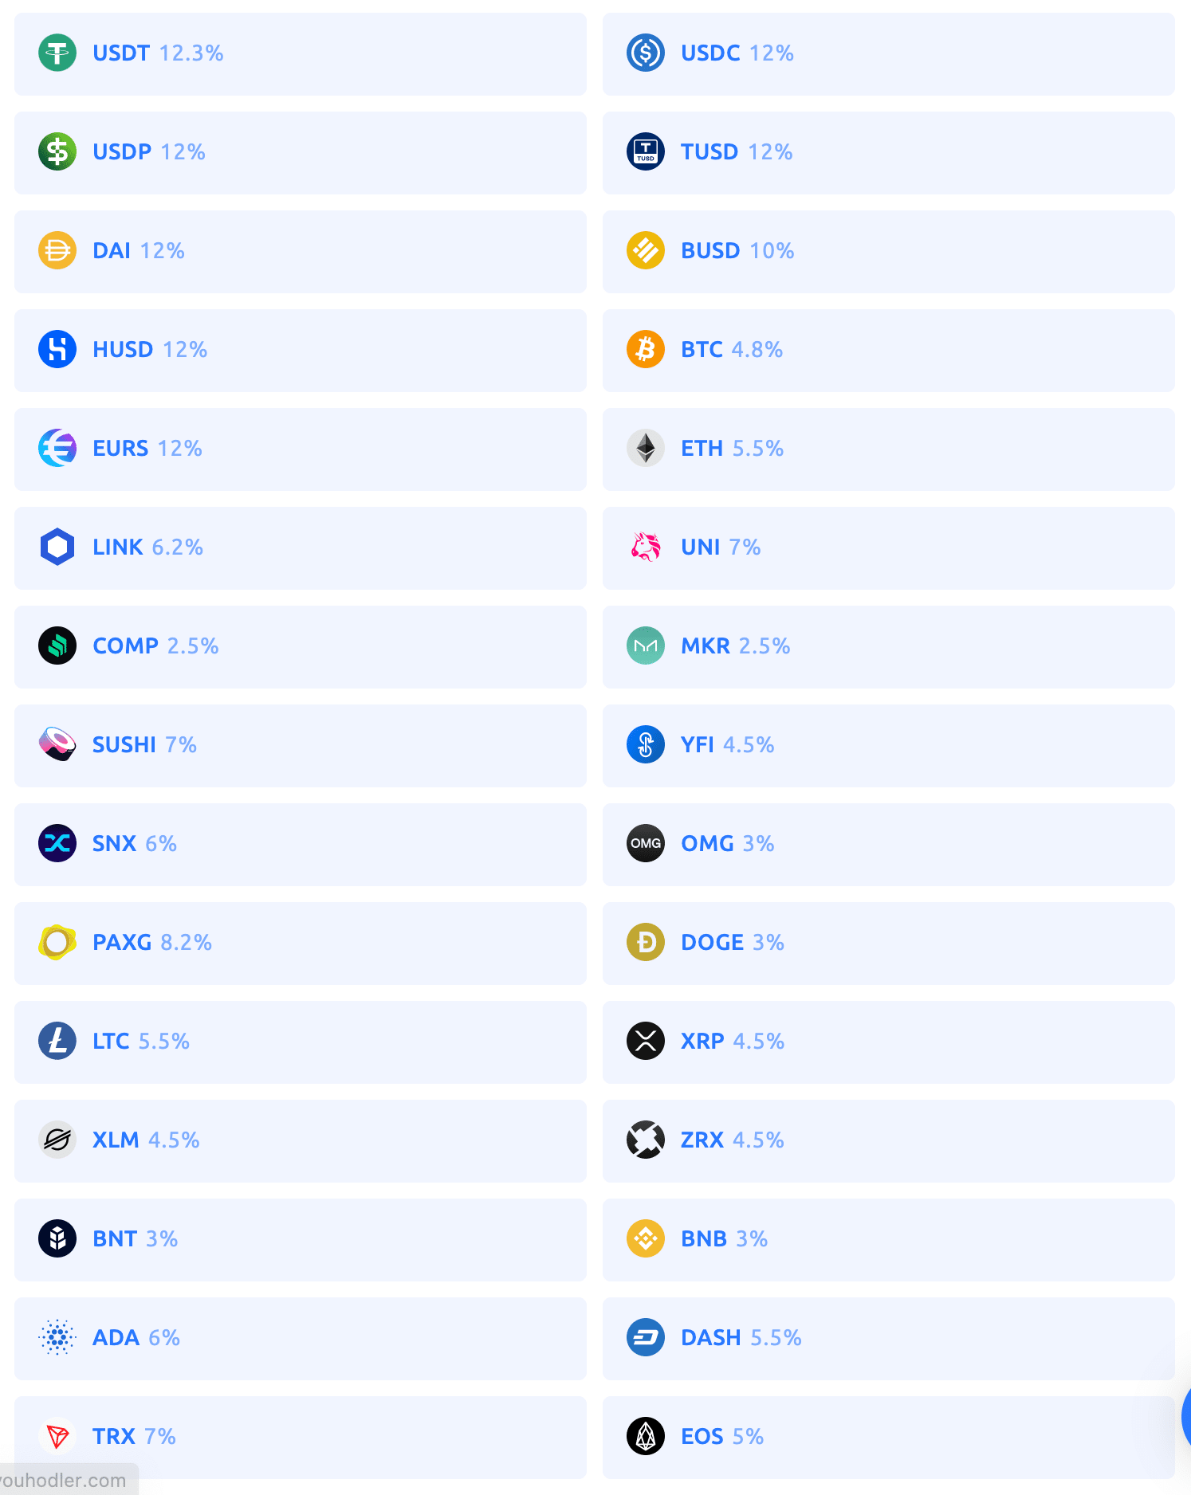
Task: Click the USDC 12% rate row
Action: click(x=889, y=53)
